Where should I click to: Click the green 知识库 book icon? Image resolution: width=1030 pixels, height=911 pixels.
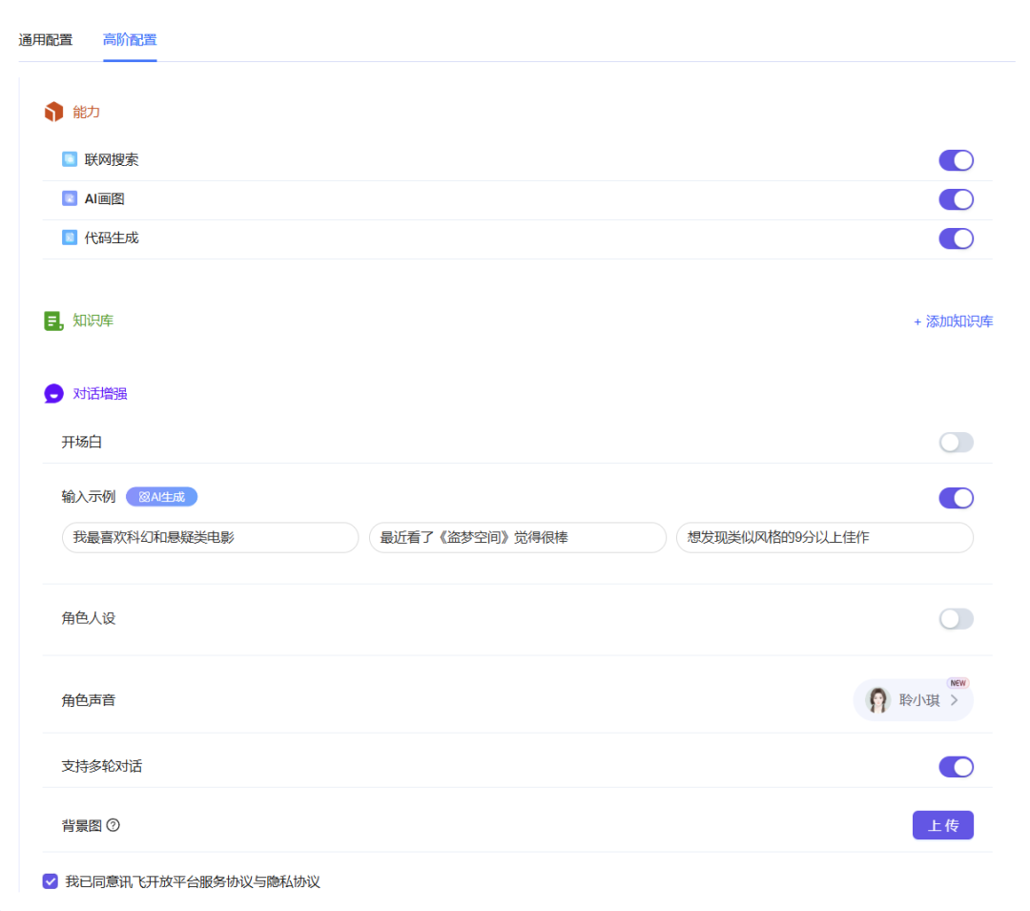pos(53,321)
